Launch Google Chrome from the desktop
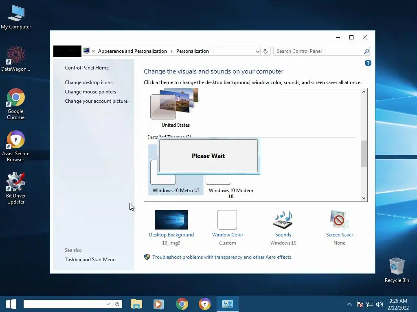 [x=16, y=104]
